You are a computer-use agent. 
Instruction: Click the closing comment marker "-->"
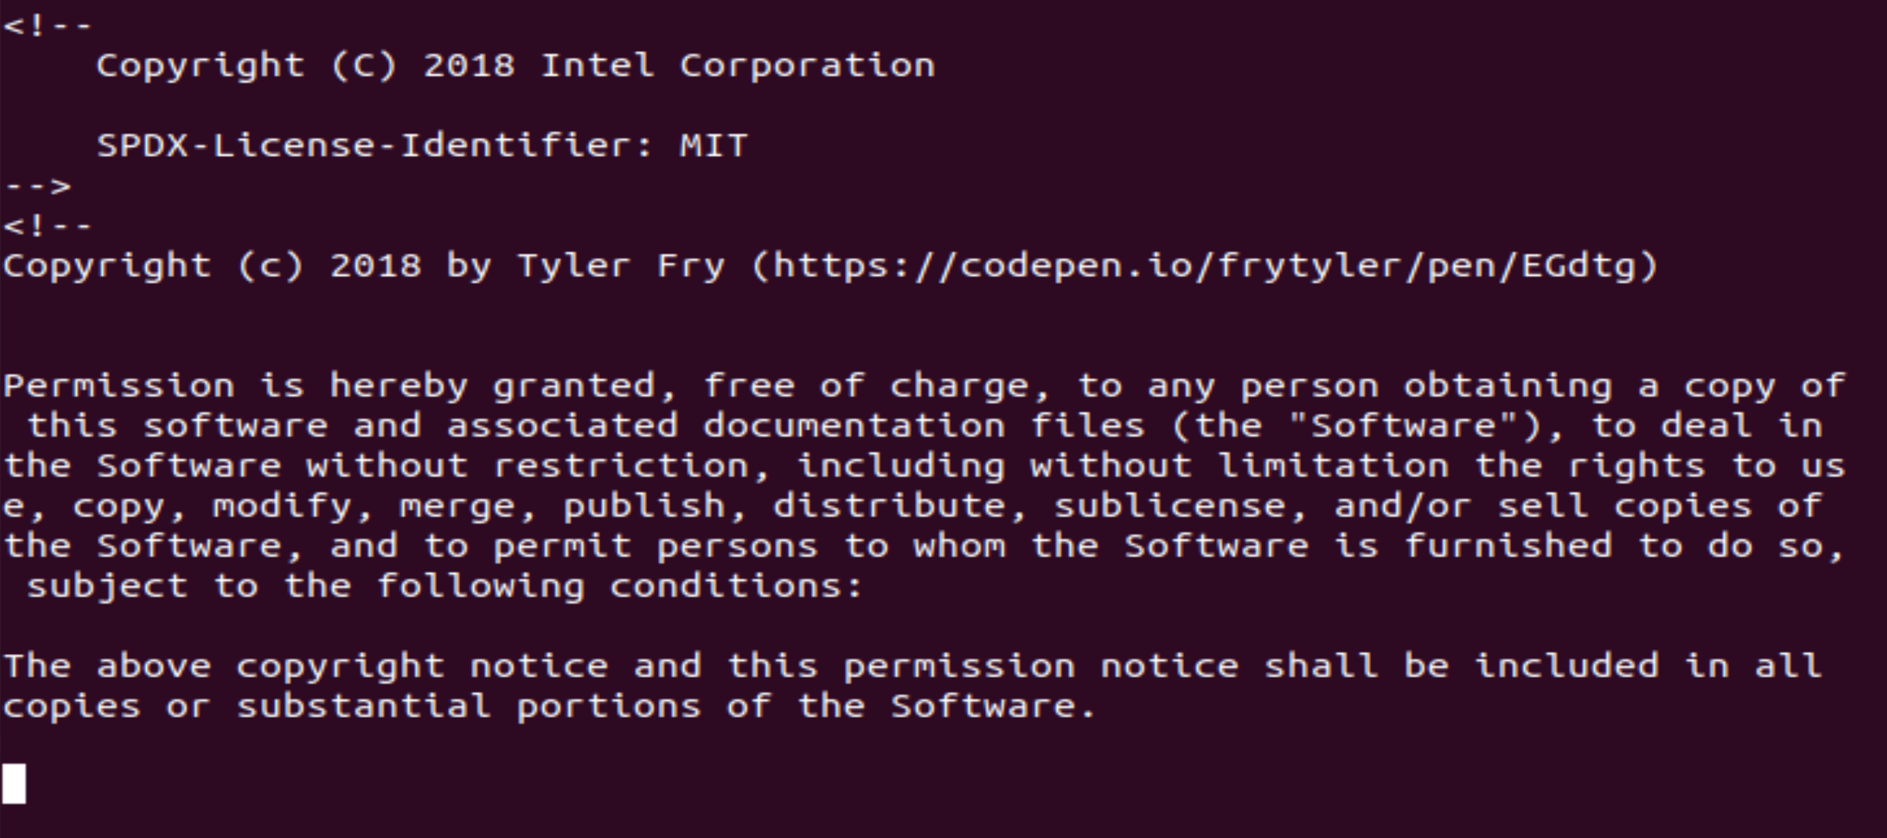pyautogui.click(x=38, y=186)
